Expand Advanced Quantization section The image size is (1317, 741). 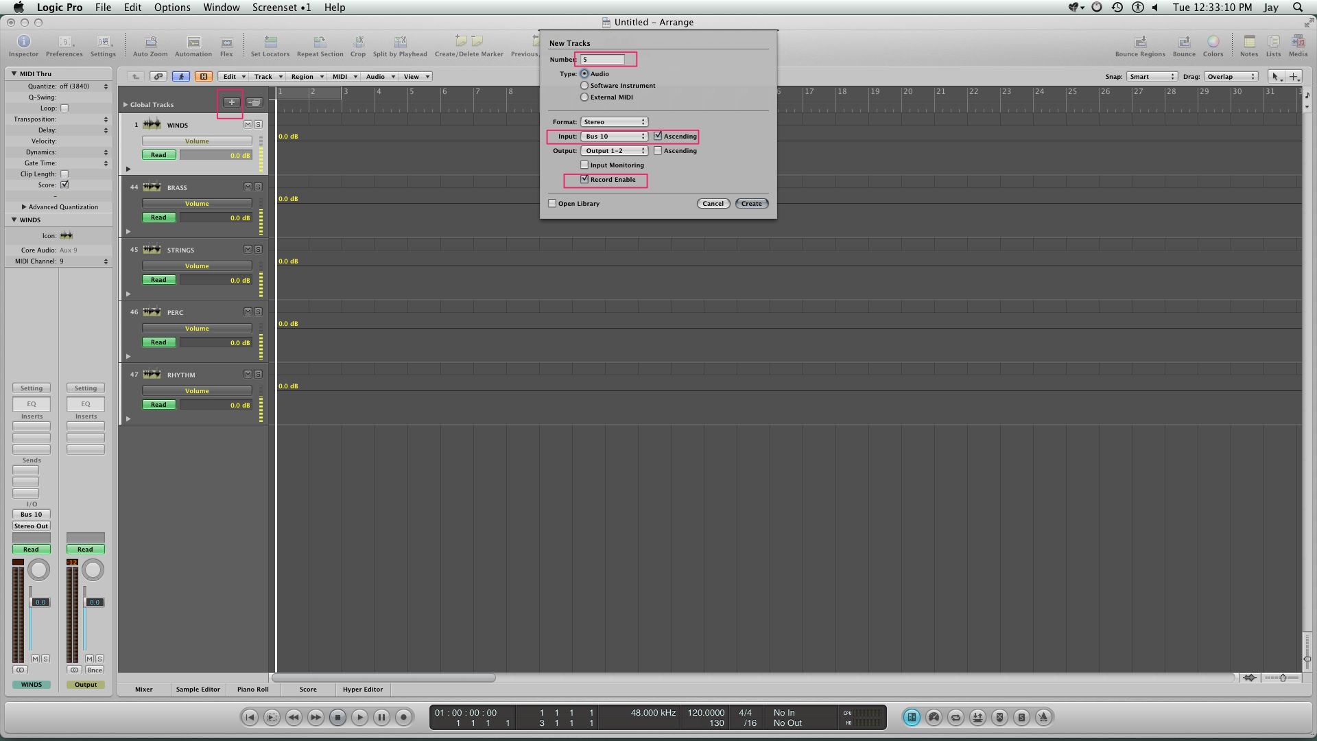point(24,207)
